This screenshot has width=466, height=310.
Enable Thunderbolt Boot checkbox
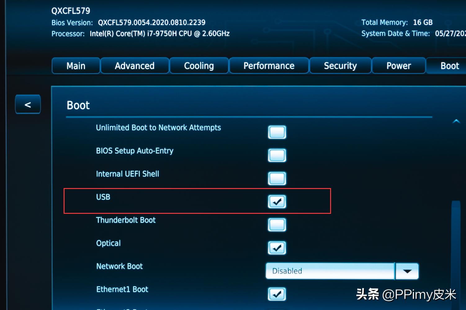[x=277, y=225]
